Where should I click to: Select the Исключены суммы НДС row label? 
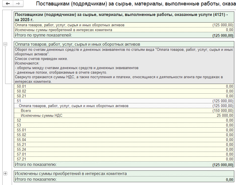tap(41, 116)
